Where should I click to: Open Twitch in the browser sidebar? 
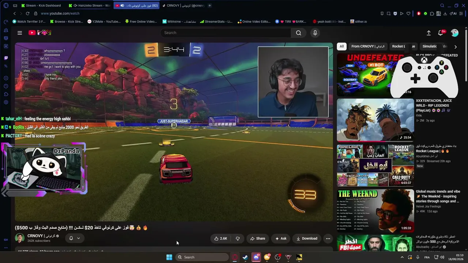(x=6, y=58)
